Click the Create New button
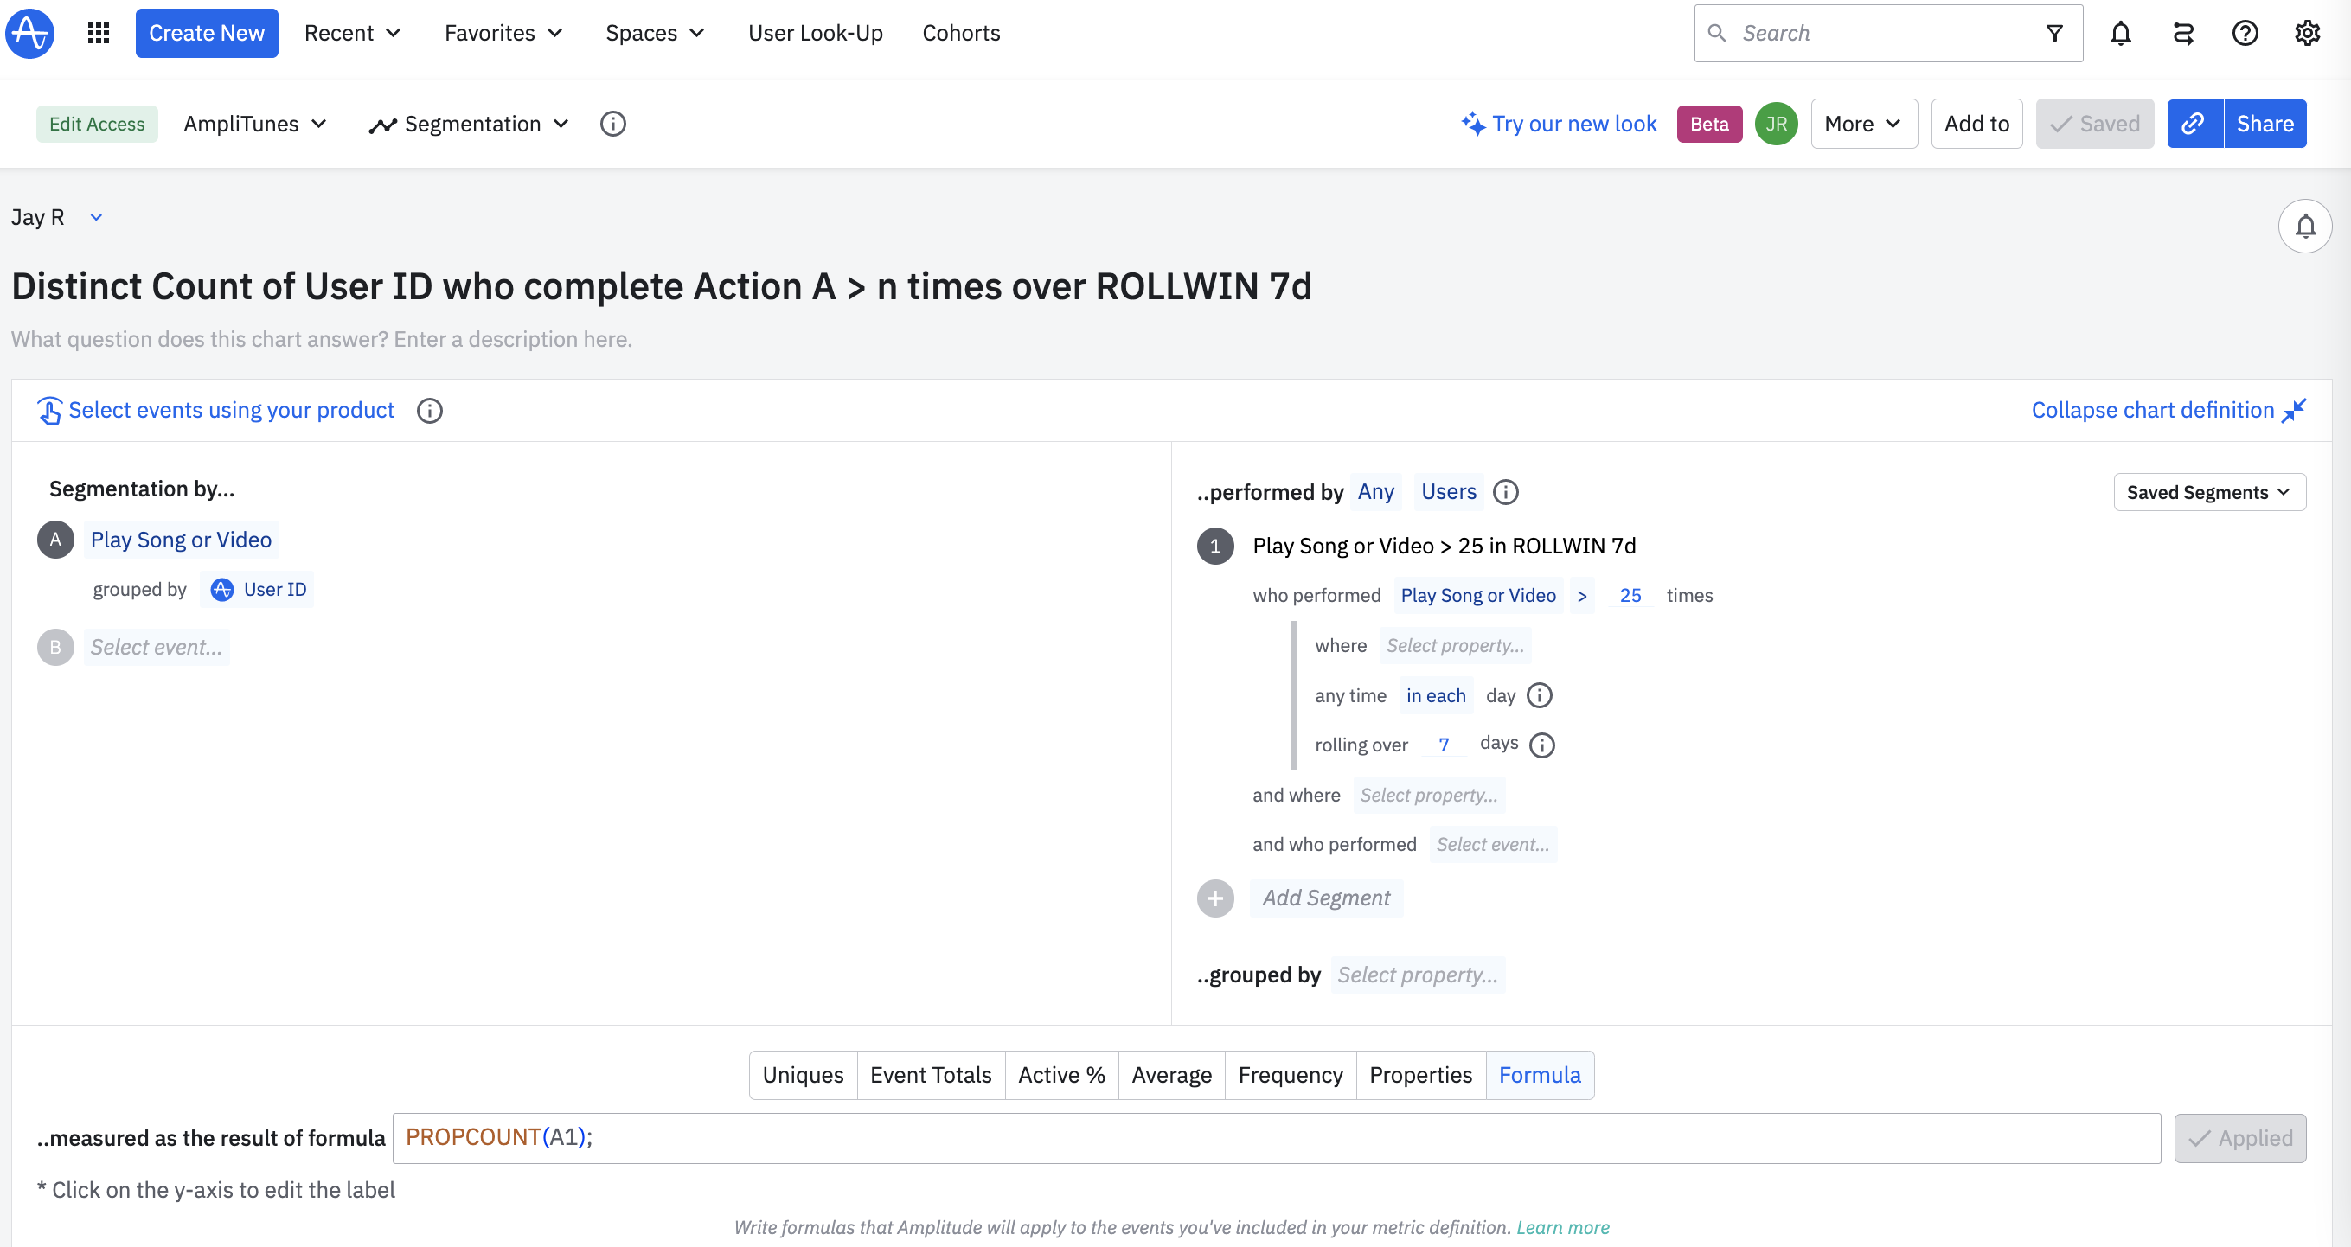 coord(206,33)
